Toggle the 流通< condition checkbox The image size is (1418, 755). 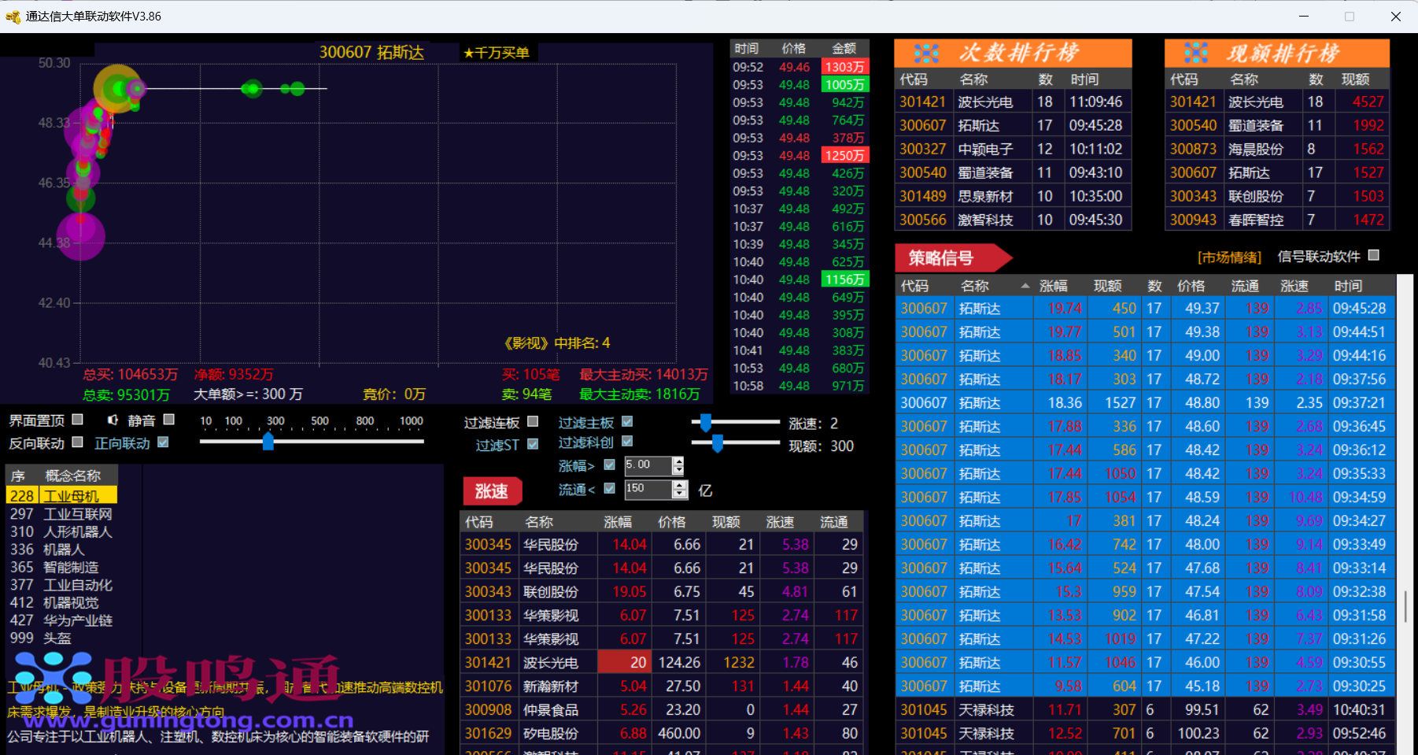coord(609,489)
